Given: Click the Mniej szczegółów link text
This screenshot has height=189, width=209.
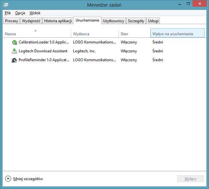Looking at the screenshot, I should (x=28, y=179).
